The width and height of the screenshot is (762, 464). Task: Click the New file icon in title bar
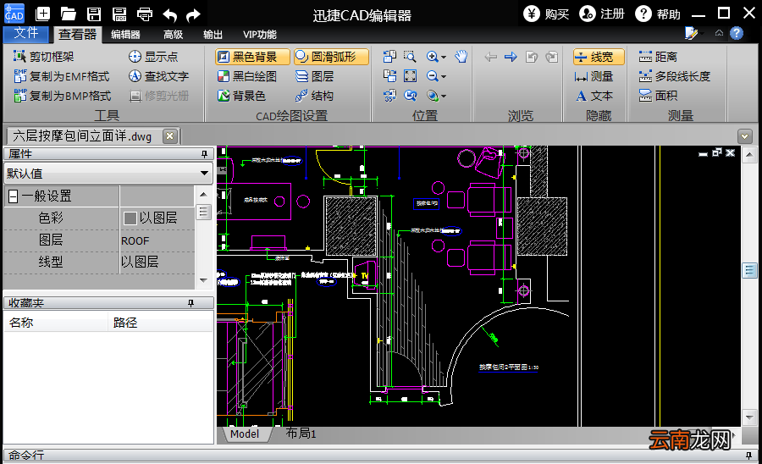(43, 14)
